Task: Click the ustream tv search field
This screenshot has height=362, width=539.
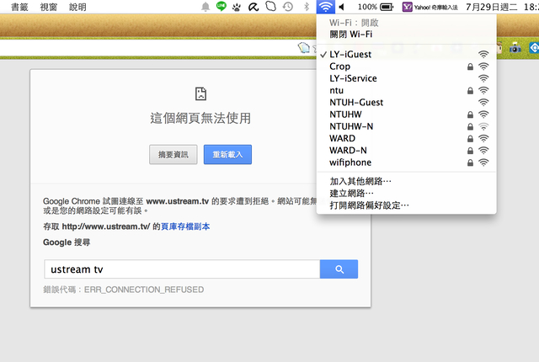Action: [182, 269]
